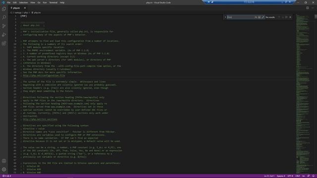317x178 pixels.
Task: Close the find widget
Action: (290, 17)
